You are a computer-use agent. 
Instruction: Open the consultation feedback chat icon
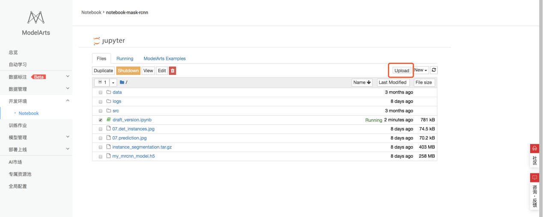pos(534,178)
